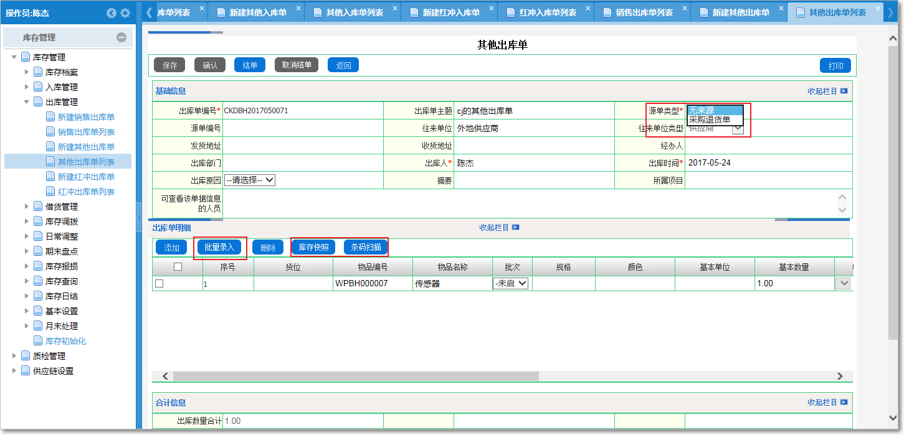Click the back arrow icon beside operator name
The height and width of the screenshot is (435, 904).
(x=112, y=13)
